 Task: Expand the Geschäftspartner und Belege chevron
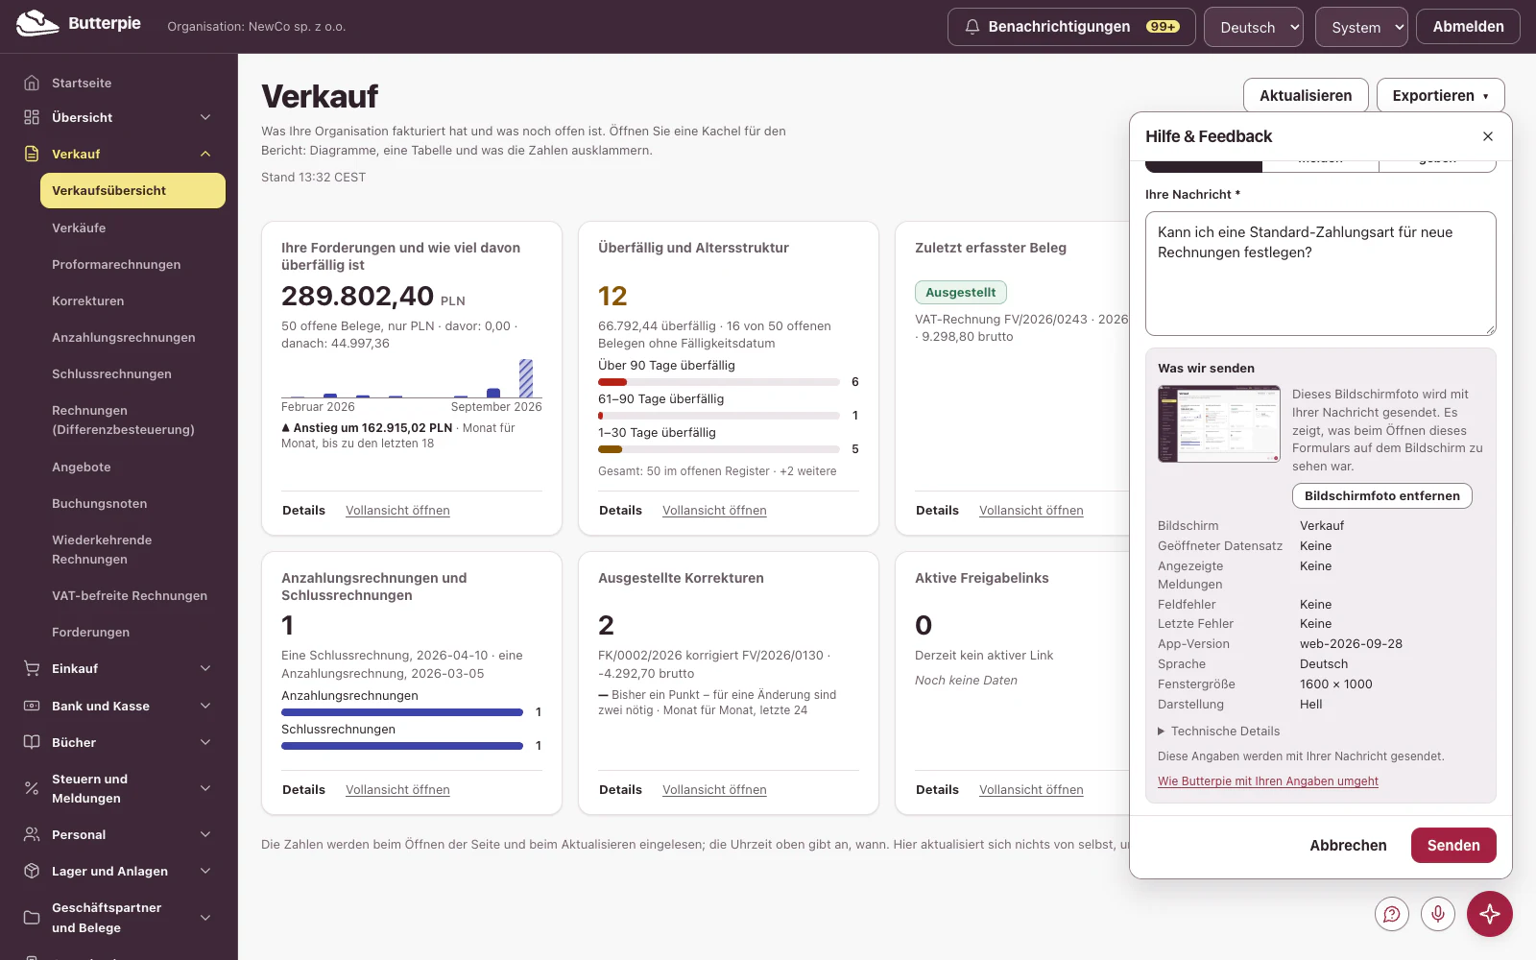pos(205,918)
